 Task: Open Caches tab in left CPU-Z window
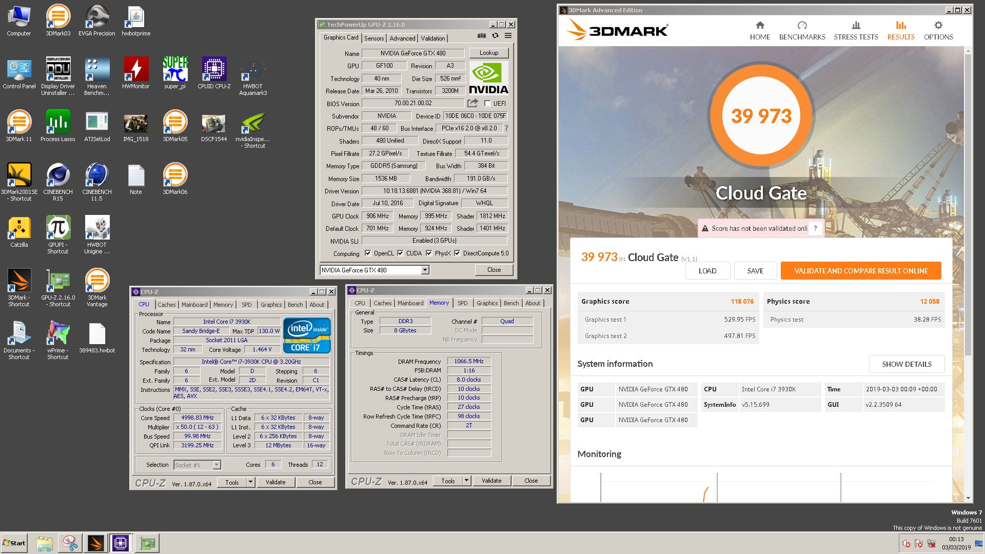(x=166, y=305)
